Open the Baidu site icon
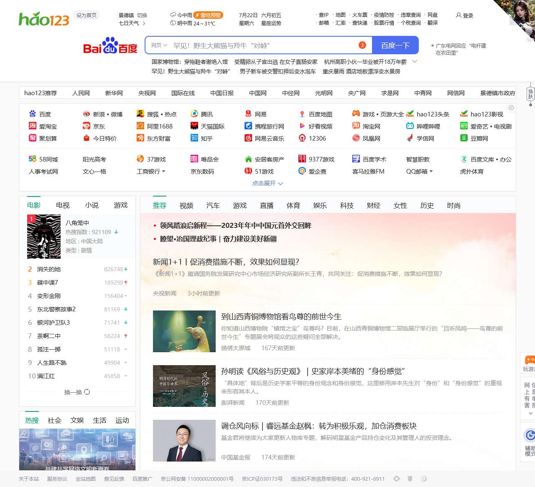 33,114
